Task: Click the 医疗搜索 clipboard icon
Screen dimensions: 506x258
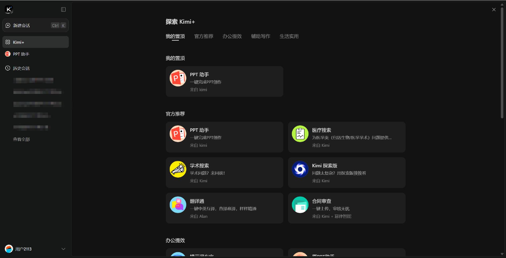Action: click(300, 134)
